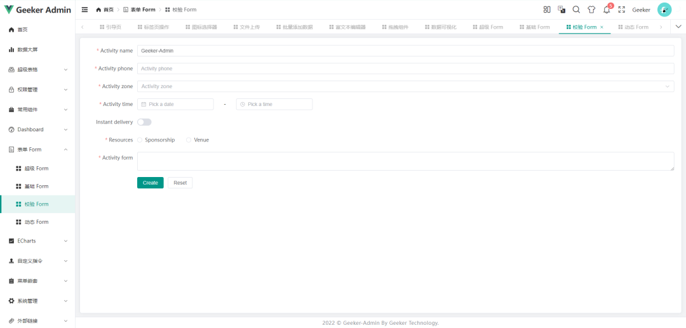This screenshot has width=686, height=328.
Task: Click the 首页 house icon in sidebar
Action: [x=11, y=30]
